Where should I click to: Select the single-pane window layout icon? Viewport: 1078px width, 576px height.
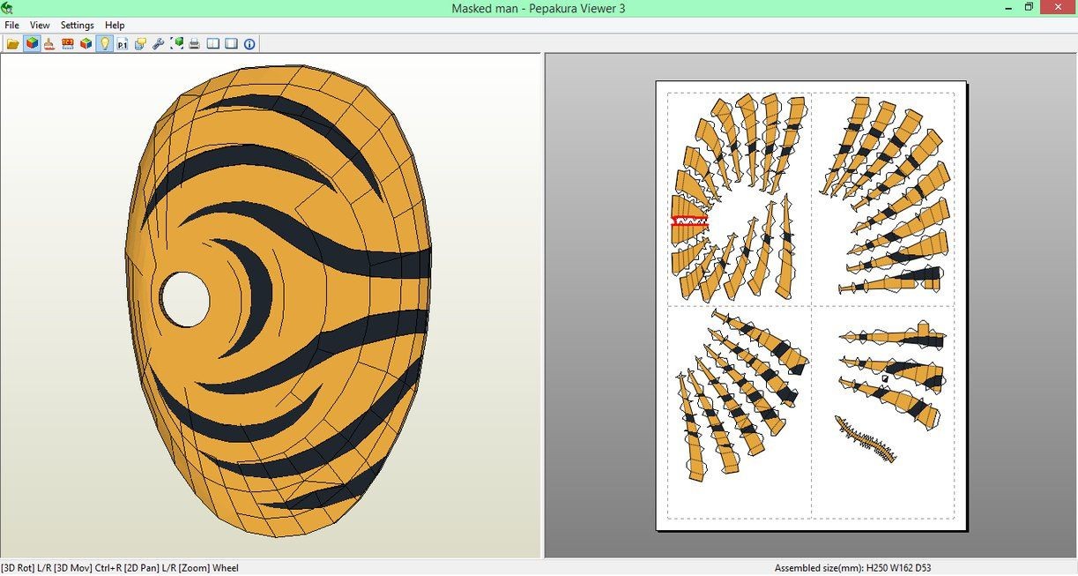pyautogui.click(x=231, y=43)
